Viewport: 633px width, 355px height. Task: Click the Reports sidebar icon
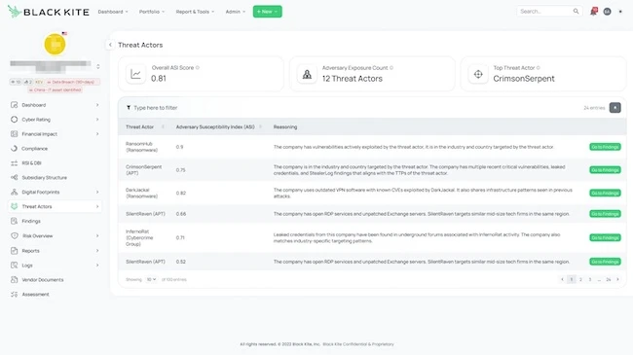pyautogui.click(x=15, y=251)
